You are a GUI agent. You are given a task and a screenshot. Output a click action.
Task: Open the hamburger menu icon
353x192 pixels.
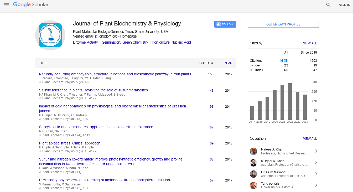pos(7,5)
